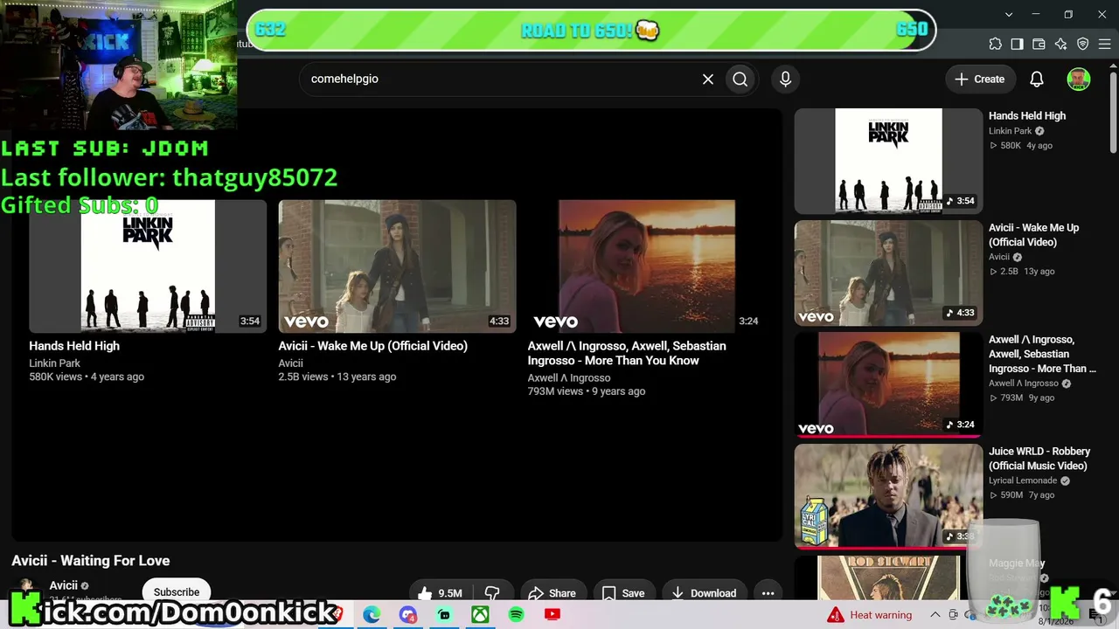Open the teal taskbar app icon
Screen dimensions: 1119x629
tap(444, 615)
